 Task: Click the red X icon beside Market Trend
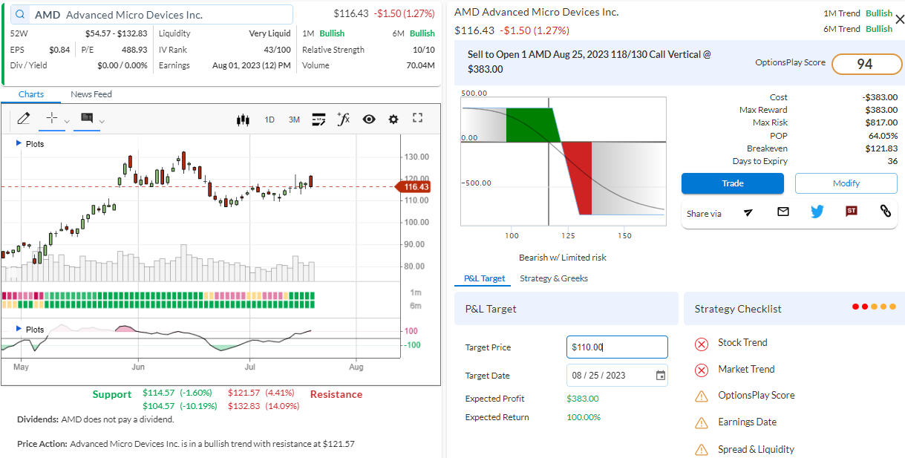coord(702,370)
